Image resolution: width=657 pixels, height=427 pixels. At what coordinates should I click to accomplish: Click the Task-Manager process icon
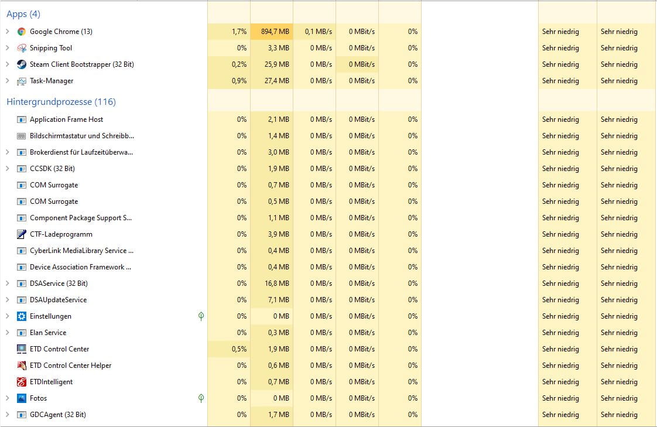[22, 81]
